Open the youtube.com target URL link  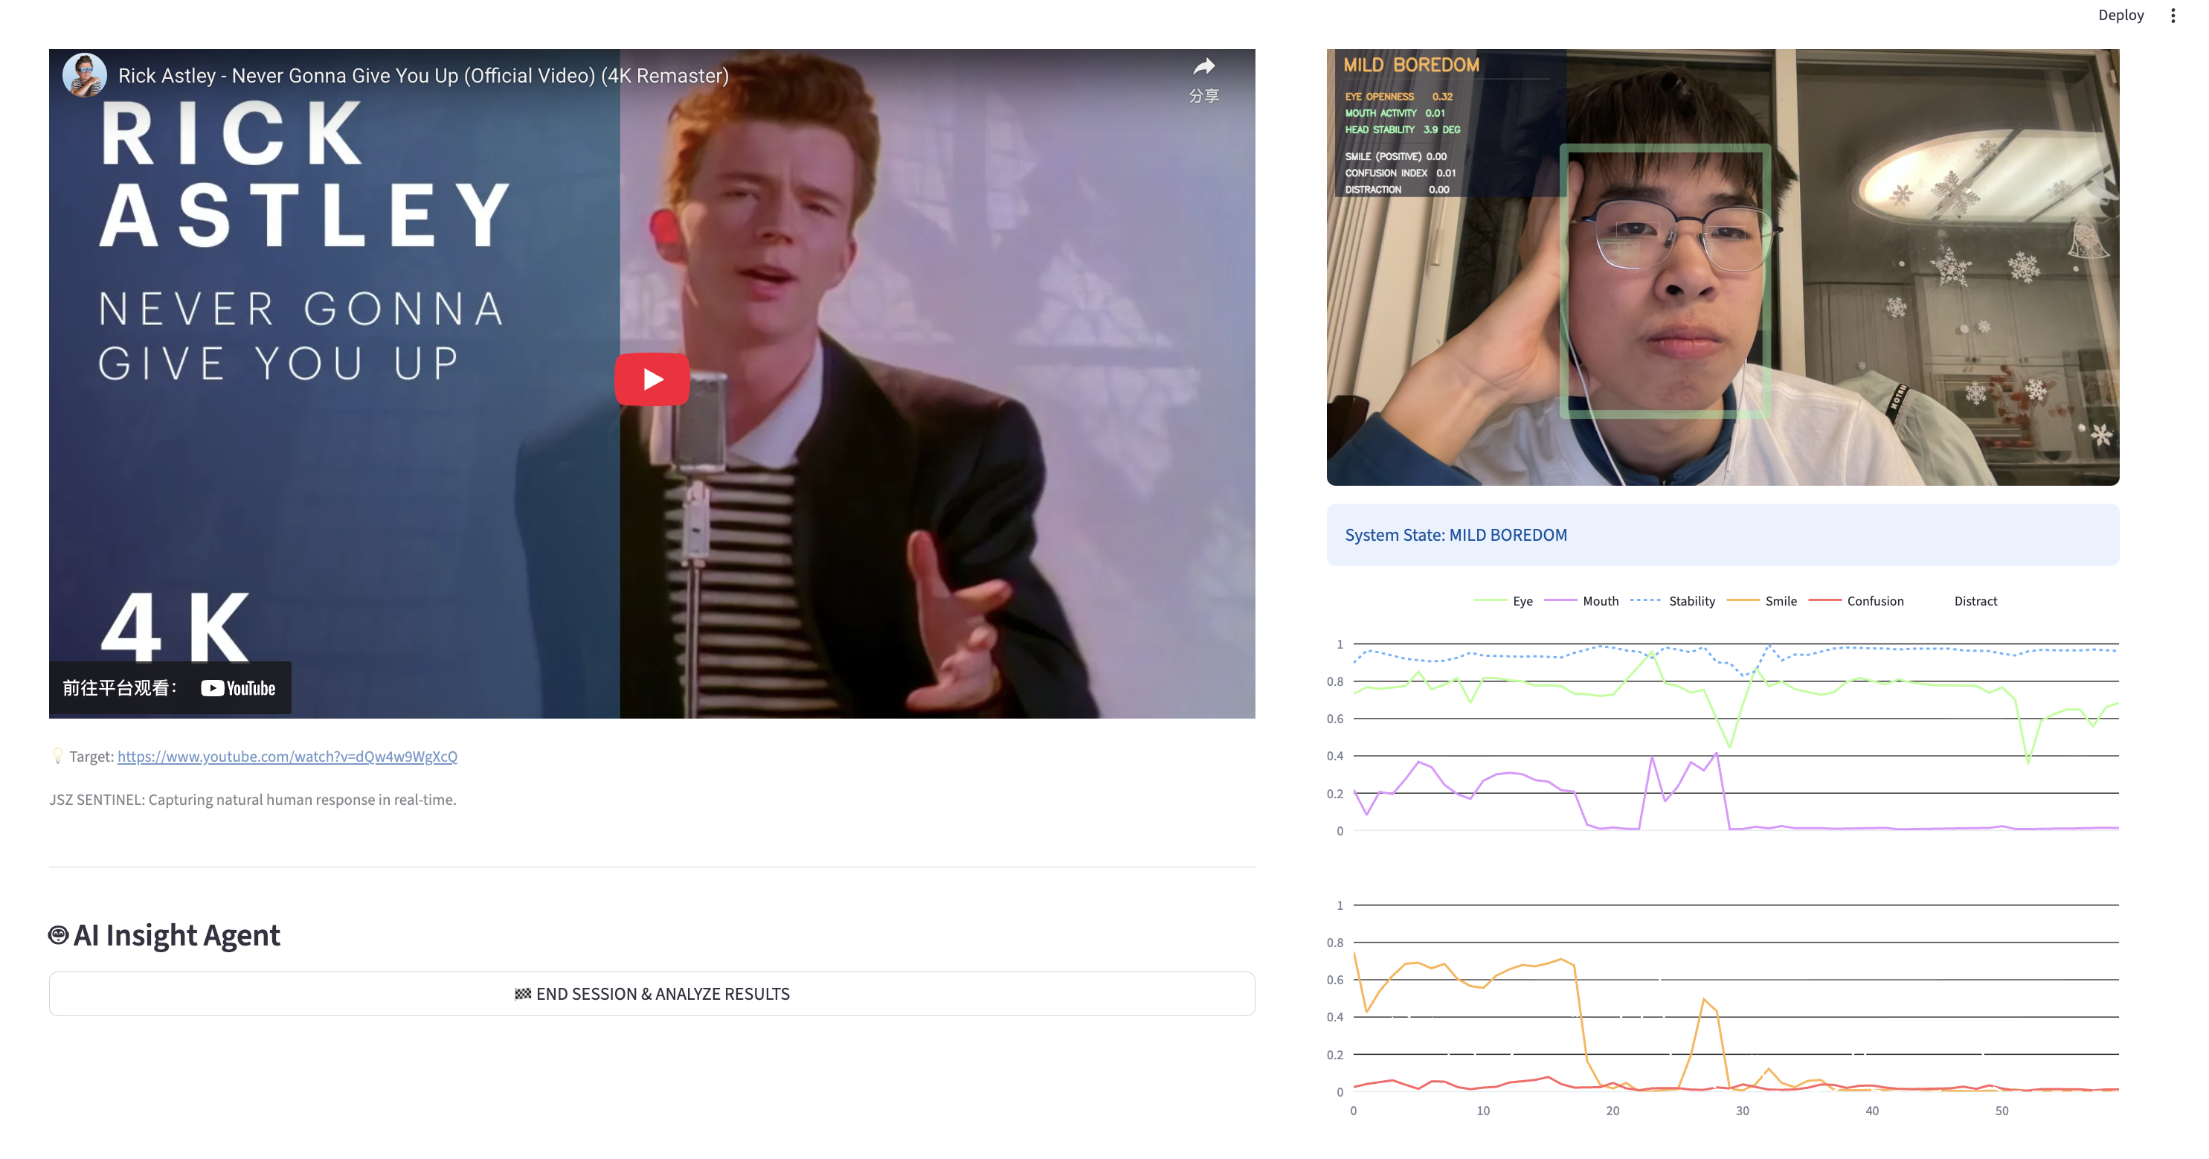(287, 757)
